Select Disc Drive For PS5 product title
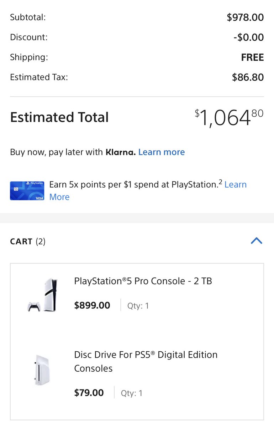Viewport: 274px width, 428px height. [x=146, y=361]
